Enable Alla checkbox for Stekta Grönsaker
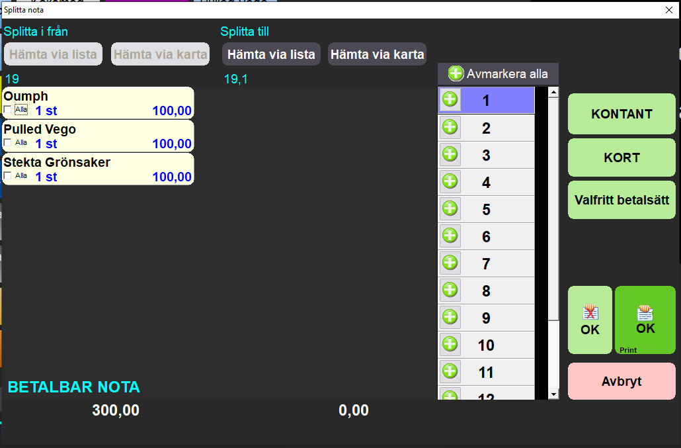 [x=8, y=176]
